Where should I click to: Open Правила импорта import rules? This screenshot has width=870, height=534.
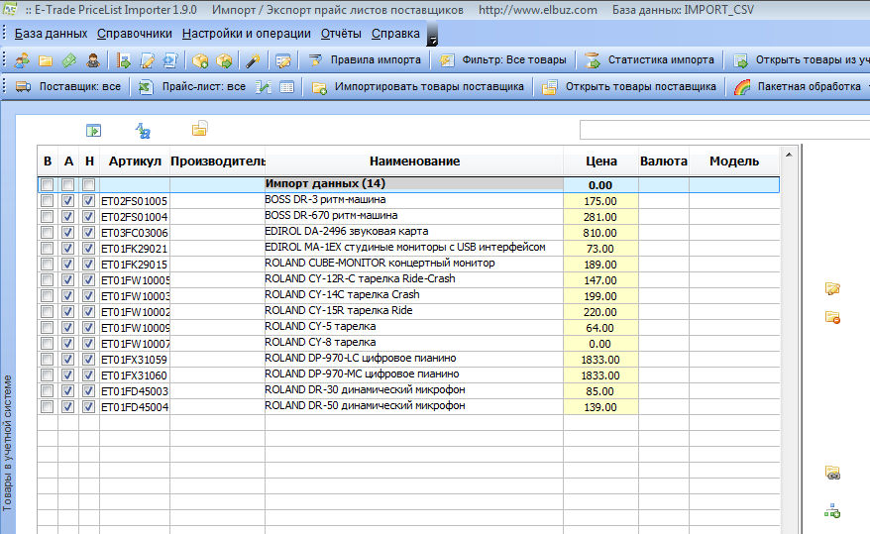(365, 59)
